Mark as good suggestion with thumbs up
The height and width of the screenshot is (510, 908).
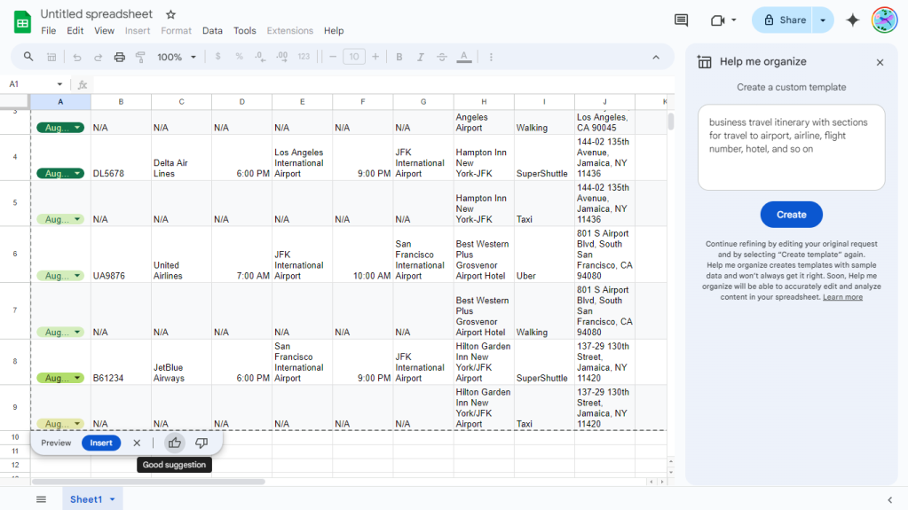174,443
